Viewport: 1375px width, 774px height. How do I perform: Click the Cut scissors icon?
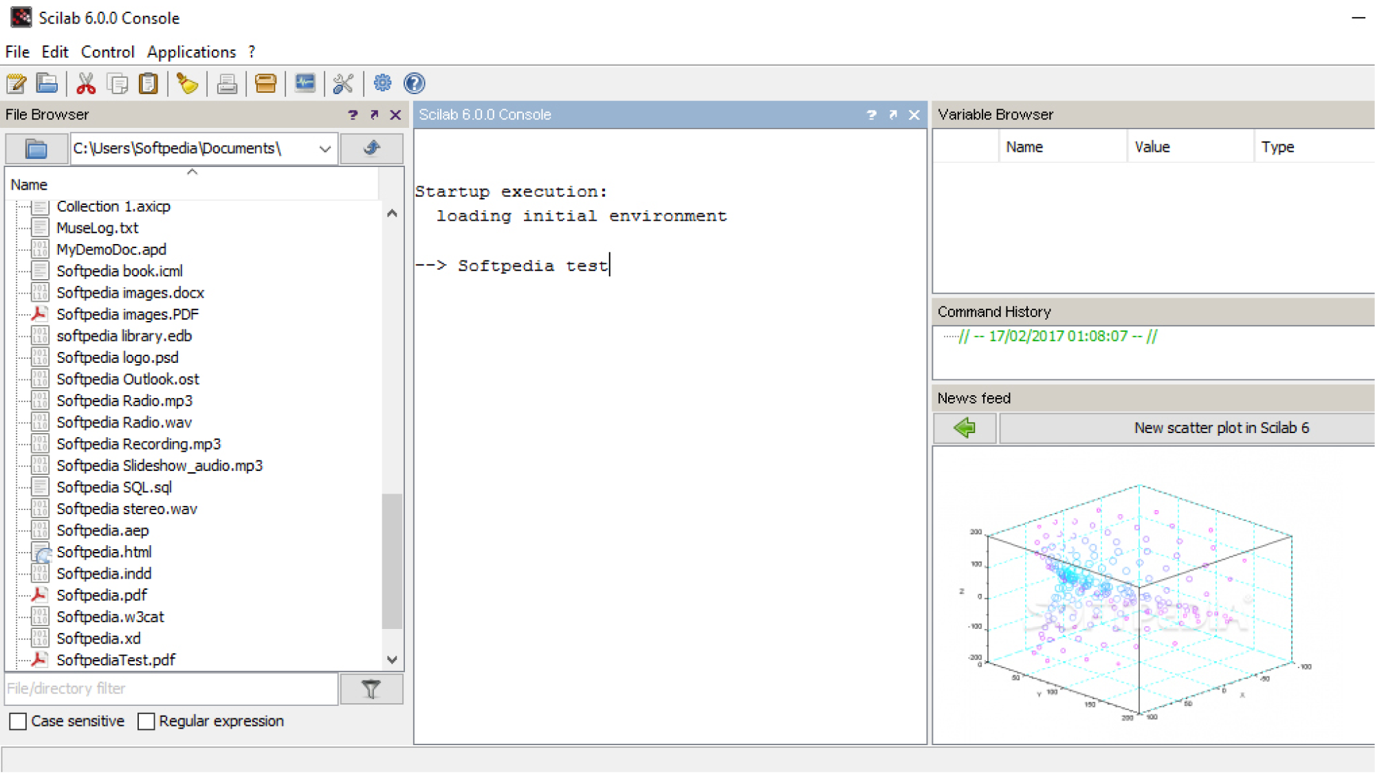point(86,84)
